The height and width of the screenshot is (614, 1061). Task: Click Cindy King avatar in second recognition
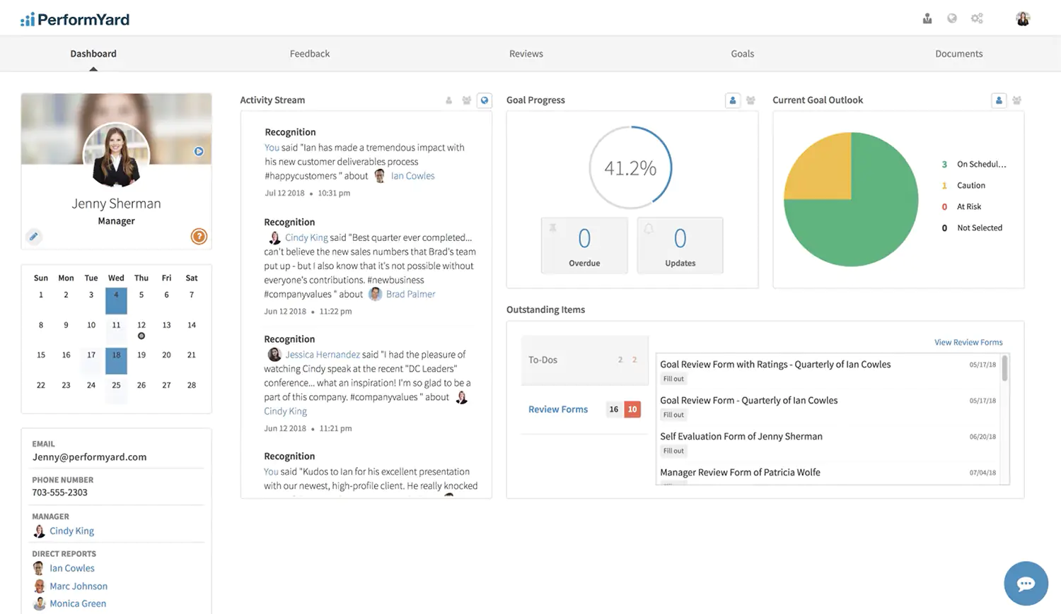pos(274,238)
